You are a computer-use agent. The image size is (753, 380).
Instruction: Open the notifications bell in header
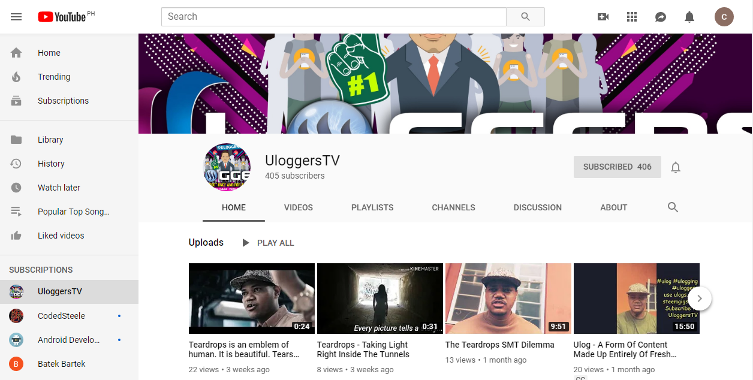click(x=689, y=17)
